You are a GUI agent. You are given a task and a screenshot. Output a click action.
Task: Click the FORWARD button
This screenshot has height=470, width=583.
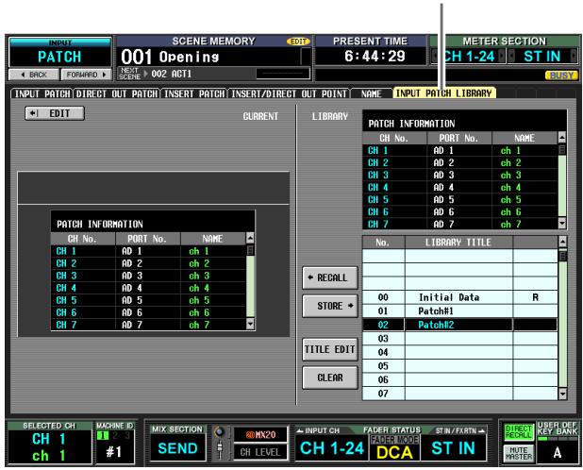click(86, 75)
